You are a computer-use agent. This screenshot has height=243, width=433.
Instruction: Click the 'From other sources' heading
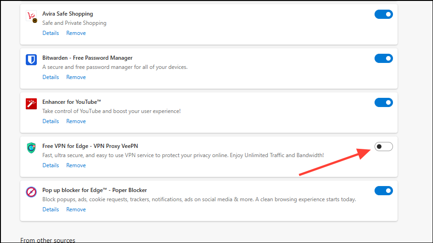pos(48,240)
